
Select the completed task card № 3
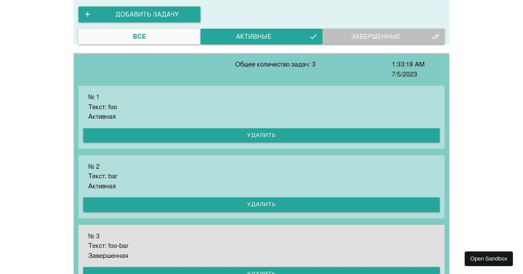point(261,249)
